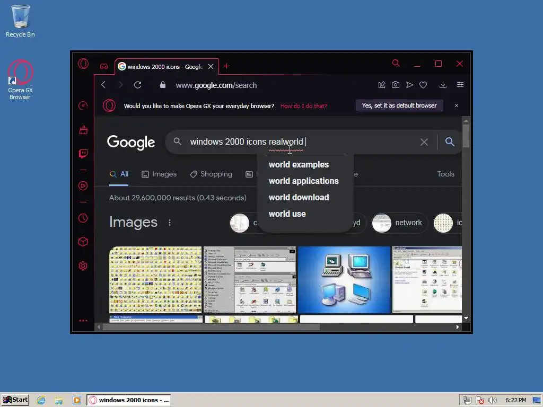Image resolution: width=543 pixels, height=407 pixels.
Task: Select the 'network' image filter chip
Action: pyautogui.click(x=400, y=223)
